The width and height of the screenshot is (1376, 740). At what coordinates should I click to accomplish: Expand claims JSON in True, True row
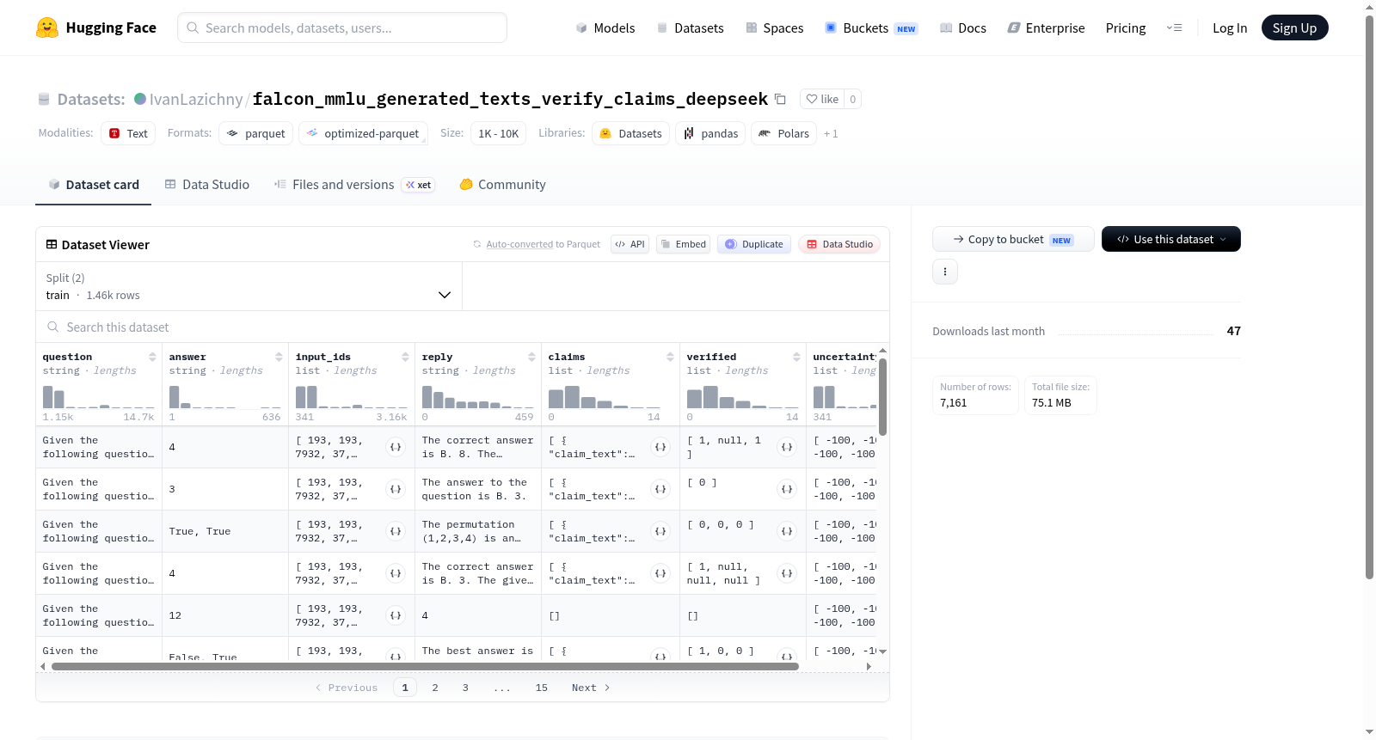coord(660,531)
